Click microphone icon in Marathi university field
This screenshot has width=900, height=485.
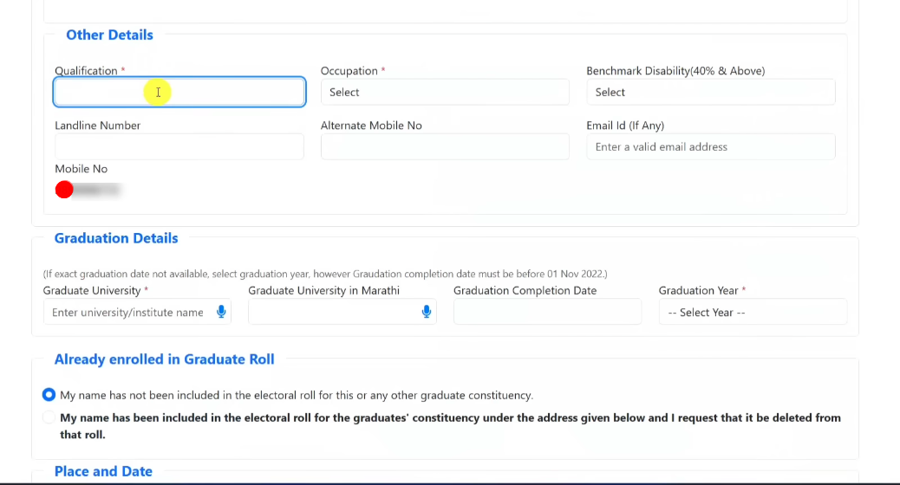coord(427,312)
